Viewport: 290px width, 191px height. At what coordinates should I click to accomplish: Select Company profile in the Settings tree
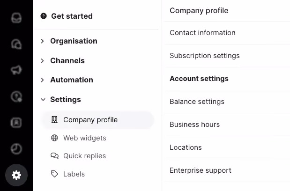97,120
